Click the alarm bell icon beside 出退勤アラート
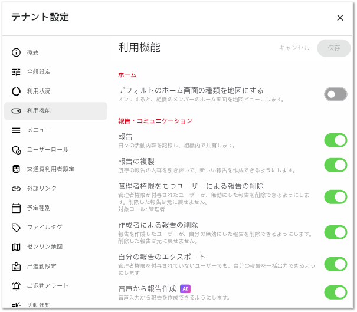 (16, 286)
